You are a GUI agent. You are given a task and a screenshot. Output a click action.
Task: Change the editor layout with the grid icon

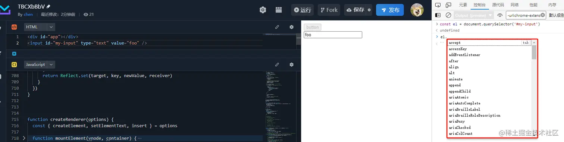279,10
